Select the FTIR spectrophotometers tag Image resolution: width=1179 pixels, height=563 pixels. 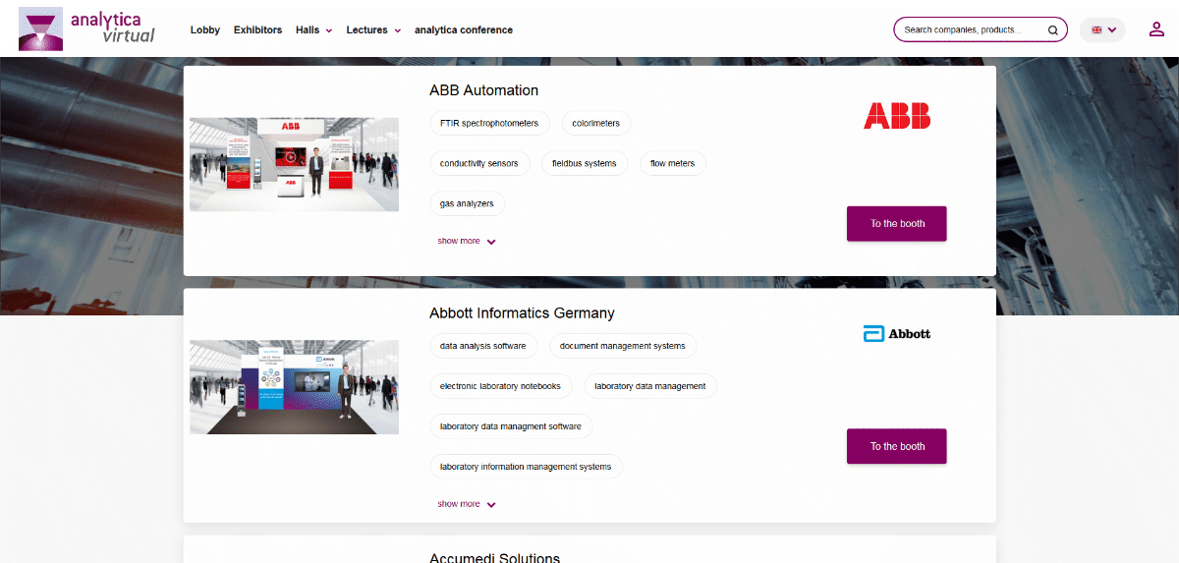[489, 124]
